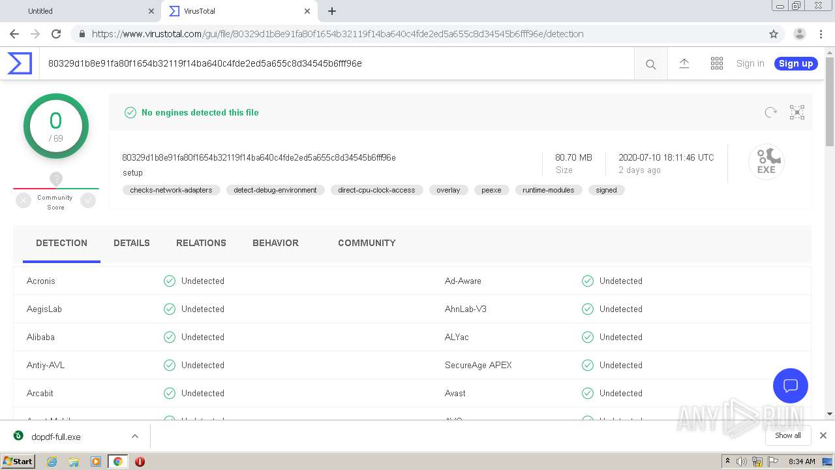The image size is (835, 470).
Task: Close the downloads bar
Action: tap(823, 435)
